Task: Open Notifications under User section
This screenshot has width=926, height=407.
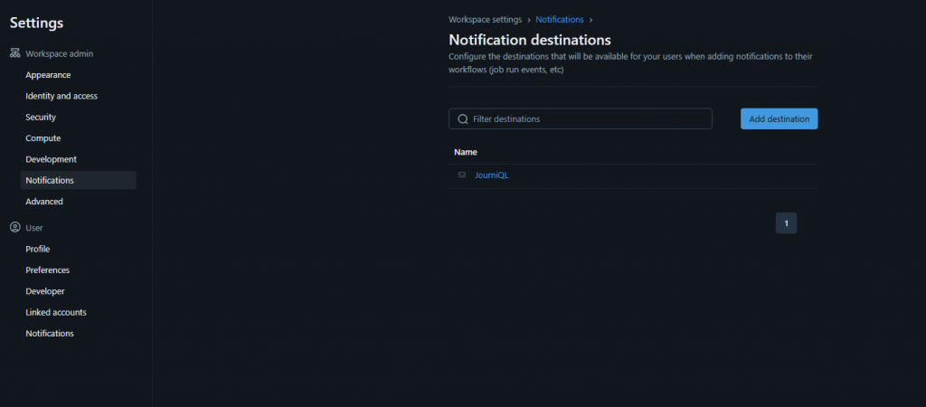Action: coord(50,334)
